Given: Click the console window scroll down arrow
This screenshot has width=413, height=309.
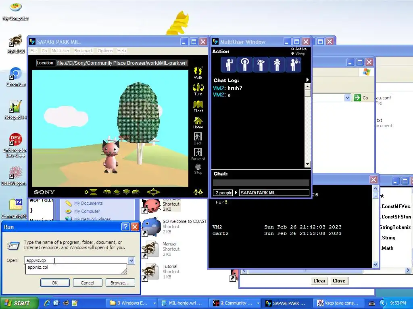Looking at the screenshot, I should 375,265.
